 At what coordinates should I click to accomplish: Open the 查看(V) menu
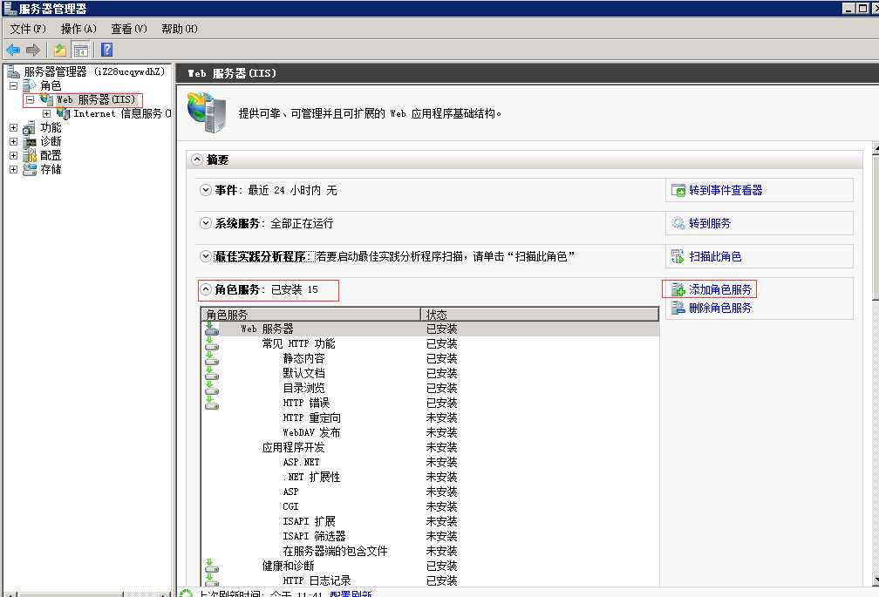click(129, 29)
